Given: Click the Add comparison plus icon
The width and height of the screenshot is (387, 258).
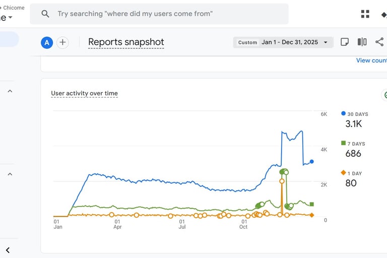Looking at the screenshot, I should pyautogui.click(x=62, y=42).
